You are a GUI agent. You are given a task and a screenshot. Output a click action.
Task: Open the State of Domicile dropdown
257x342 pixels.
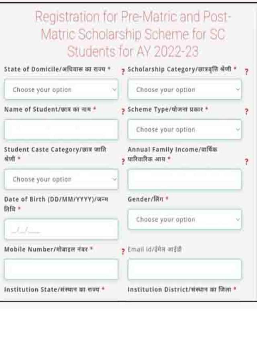tap(61, 89)
